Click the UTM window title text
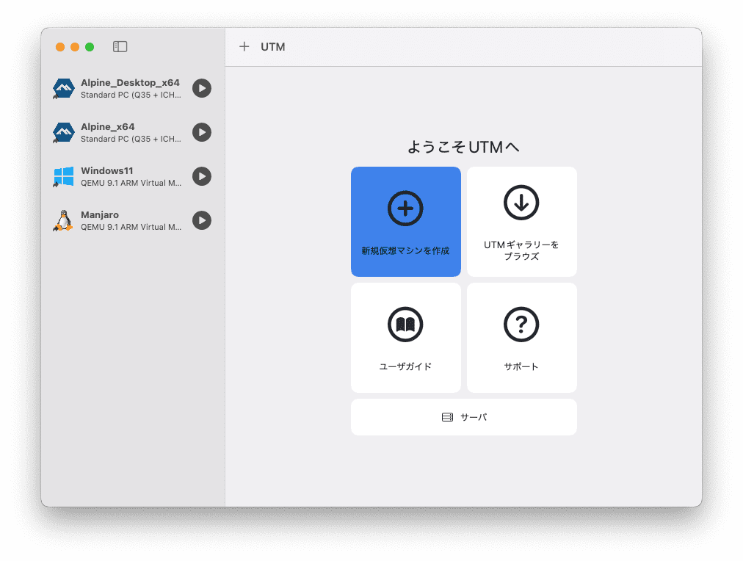Viewport: 743px width, 561px height. pos(273,46)
